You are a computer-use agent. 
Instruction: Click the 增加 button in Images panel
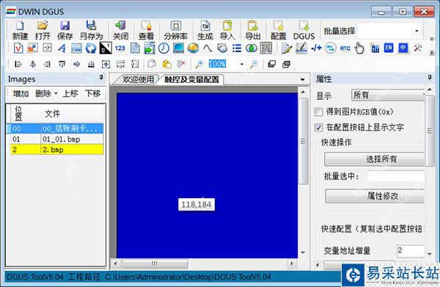(21, 93)
